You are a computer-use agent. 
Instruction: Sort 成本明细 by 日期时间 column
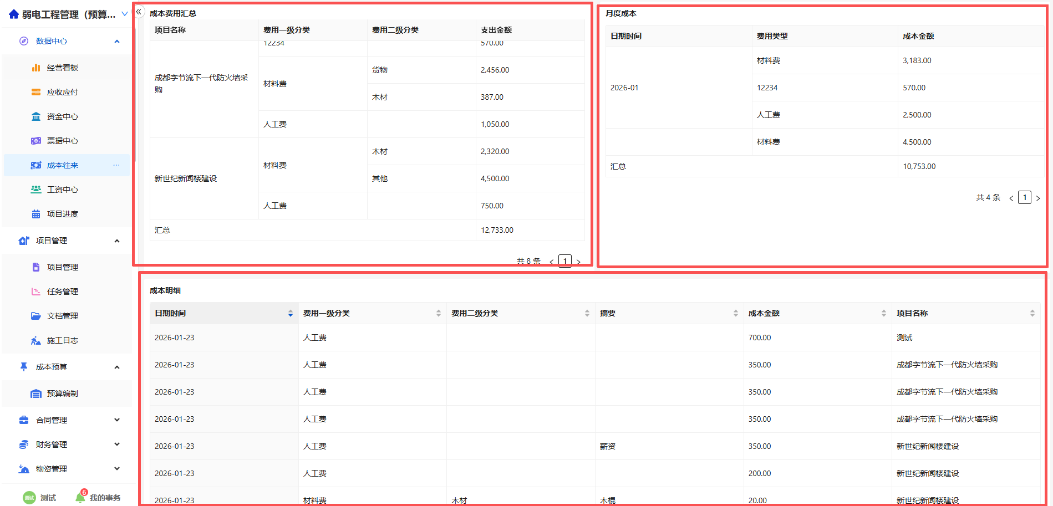click(x=290, y=314)
